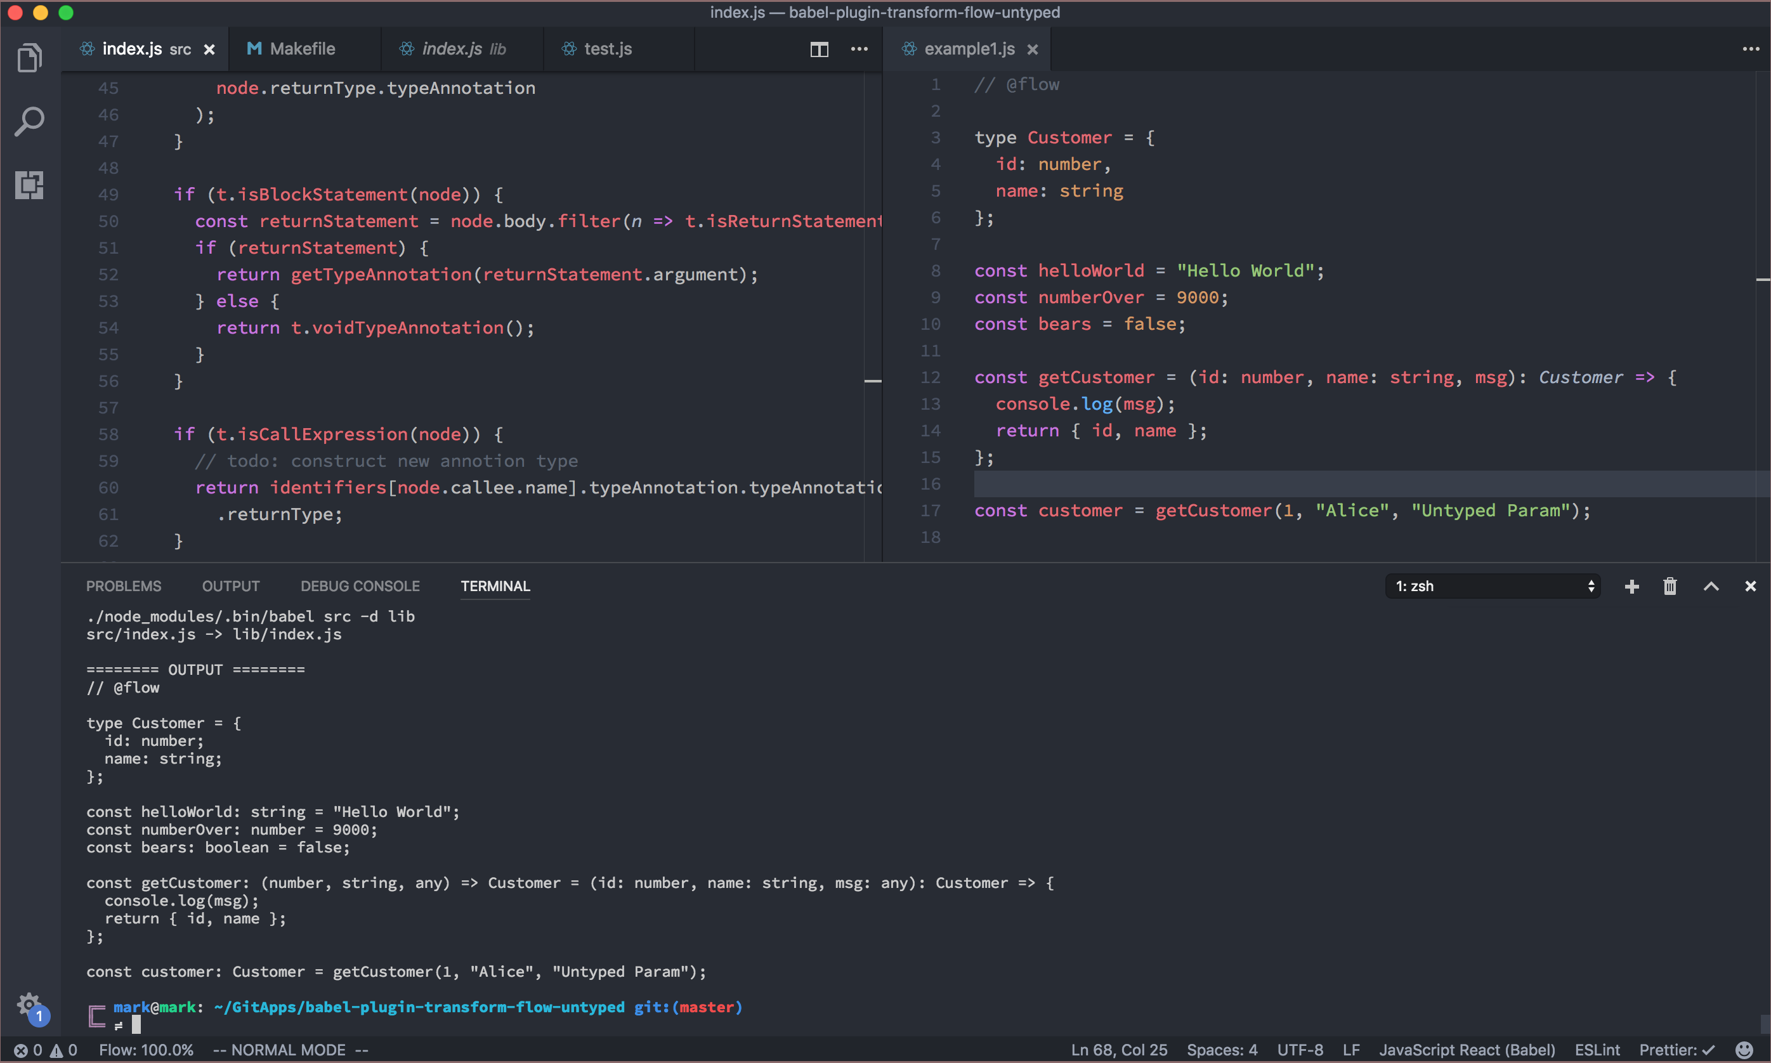
Task: Click the macOS window minimize yellow button
Action: tap(40, 13)
